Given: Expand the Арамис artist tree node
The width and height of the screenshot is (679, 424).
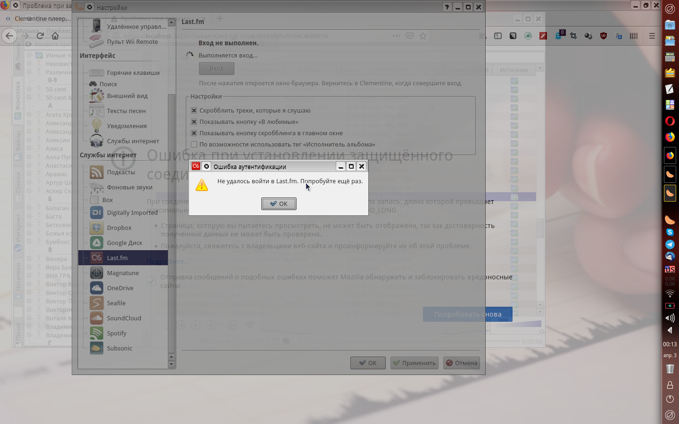Looking at the screenshot, I should pos(29,174).
